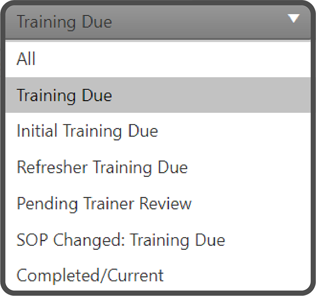The image size is (316, 296).
Task: Show only Initial Training Due records
Action: (87, 131)
